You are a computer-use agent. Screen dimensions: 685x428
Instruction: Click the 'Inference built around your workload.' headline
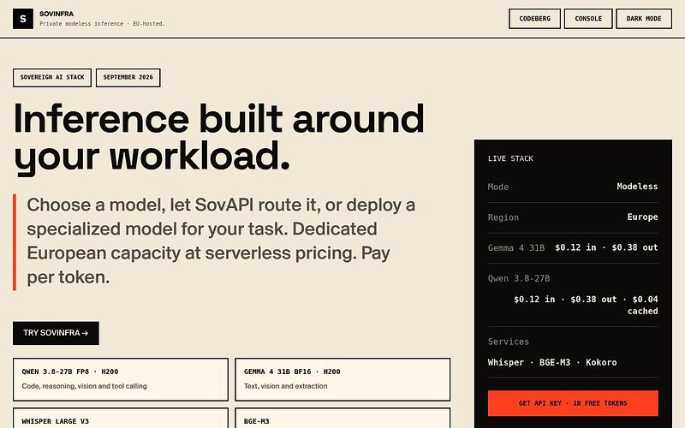pos(219,138)
